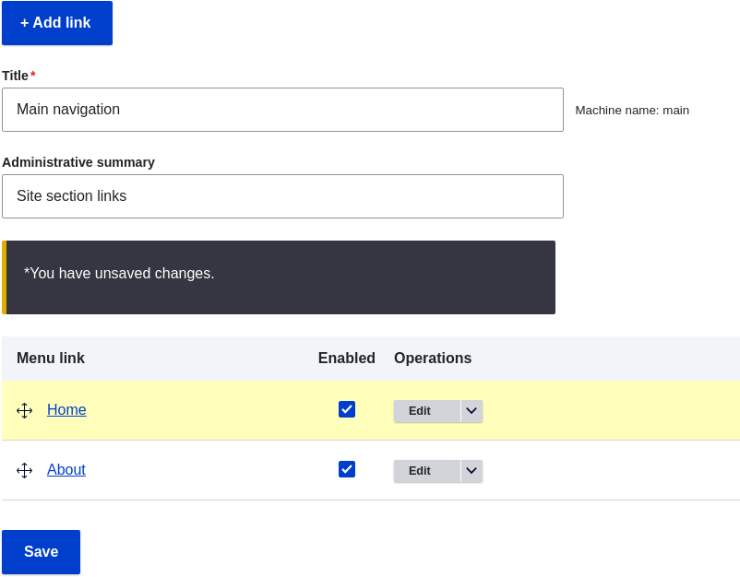Click the Menu link column header

coord(51,359)
